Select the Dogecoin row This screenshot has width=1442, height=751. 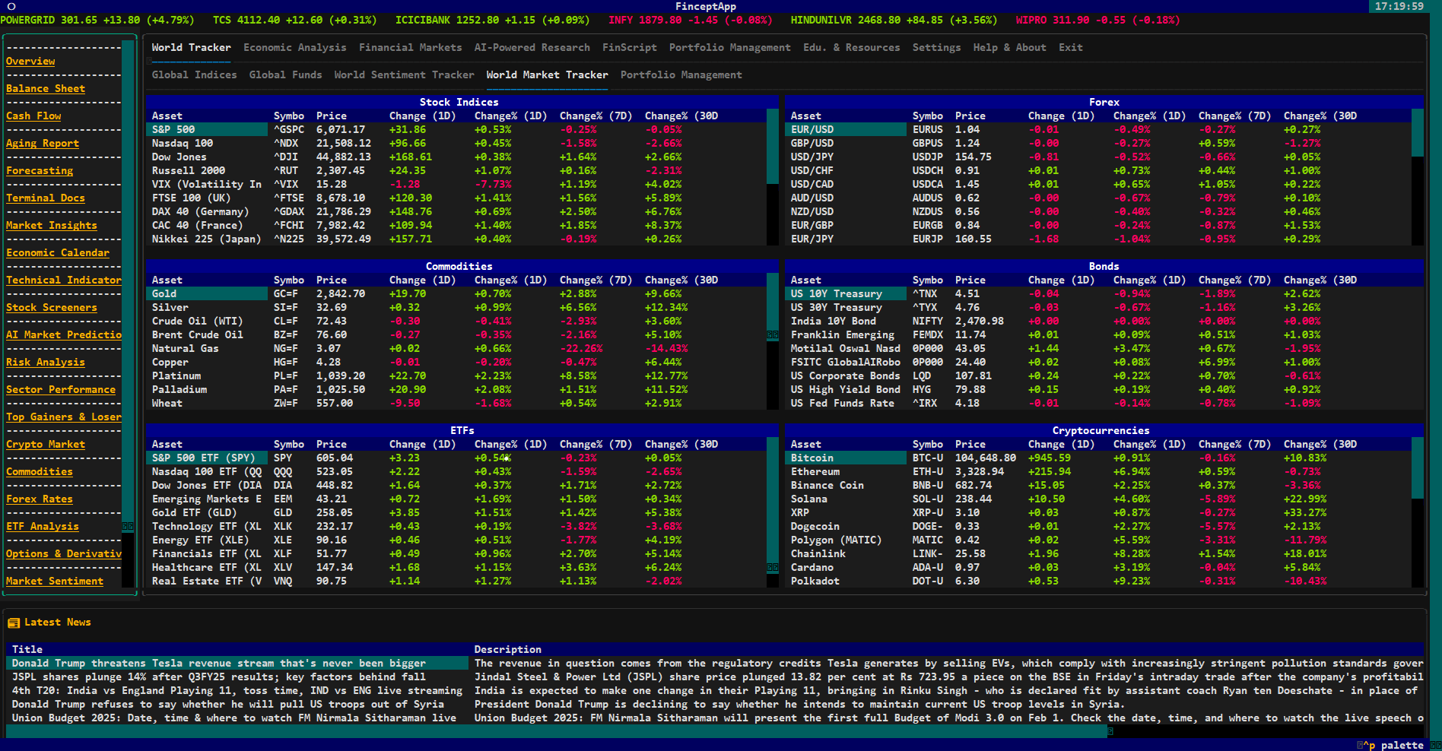(x=1098, y=526)
